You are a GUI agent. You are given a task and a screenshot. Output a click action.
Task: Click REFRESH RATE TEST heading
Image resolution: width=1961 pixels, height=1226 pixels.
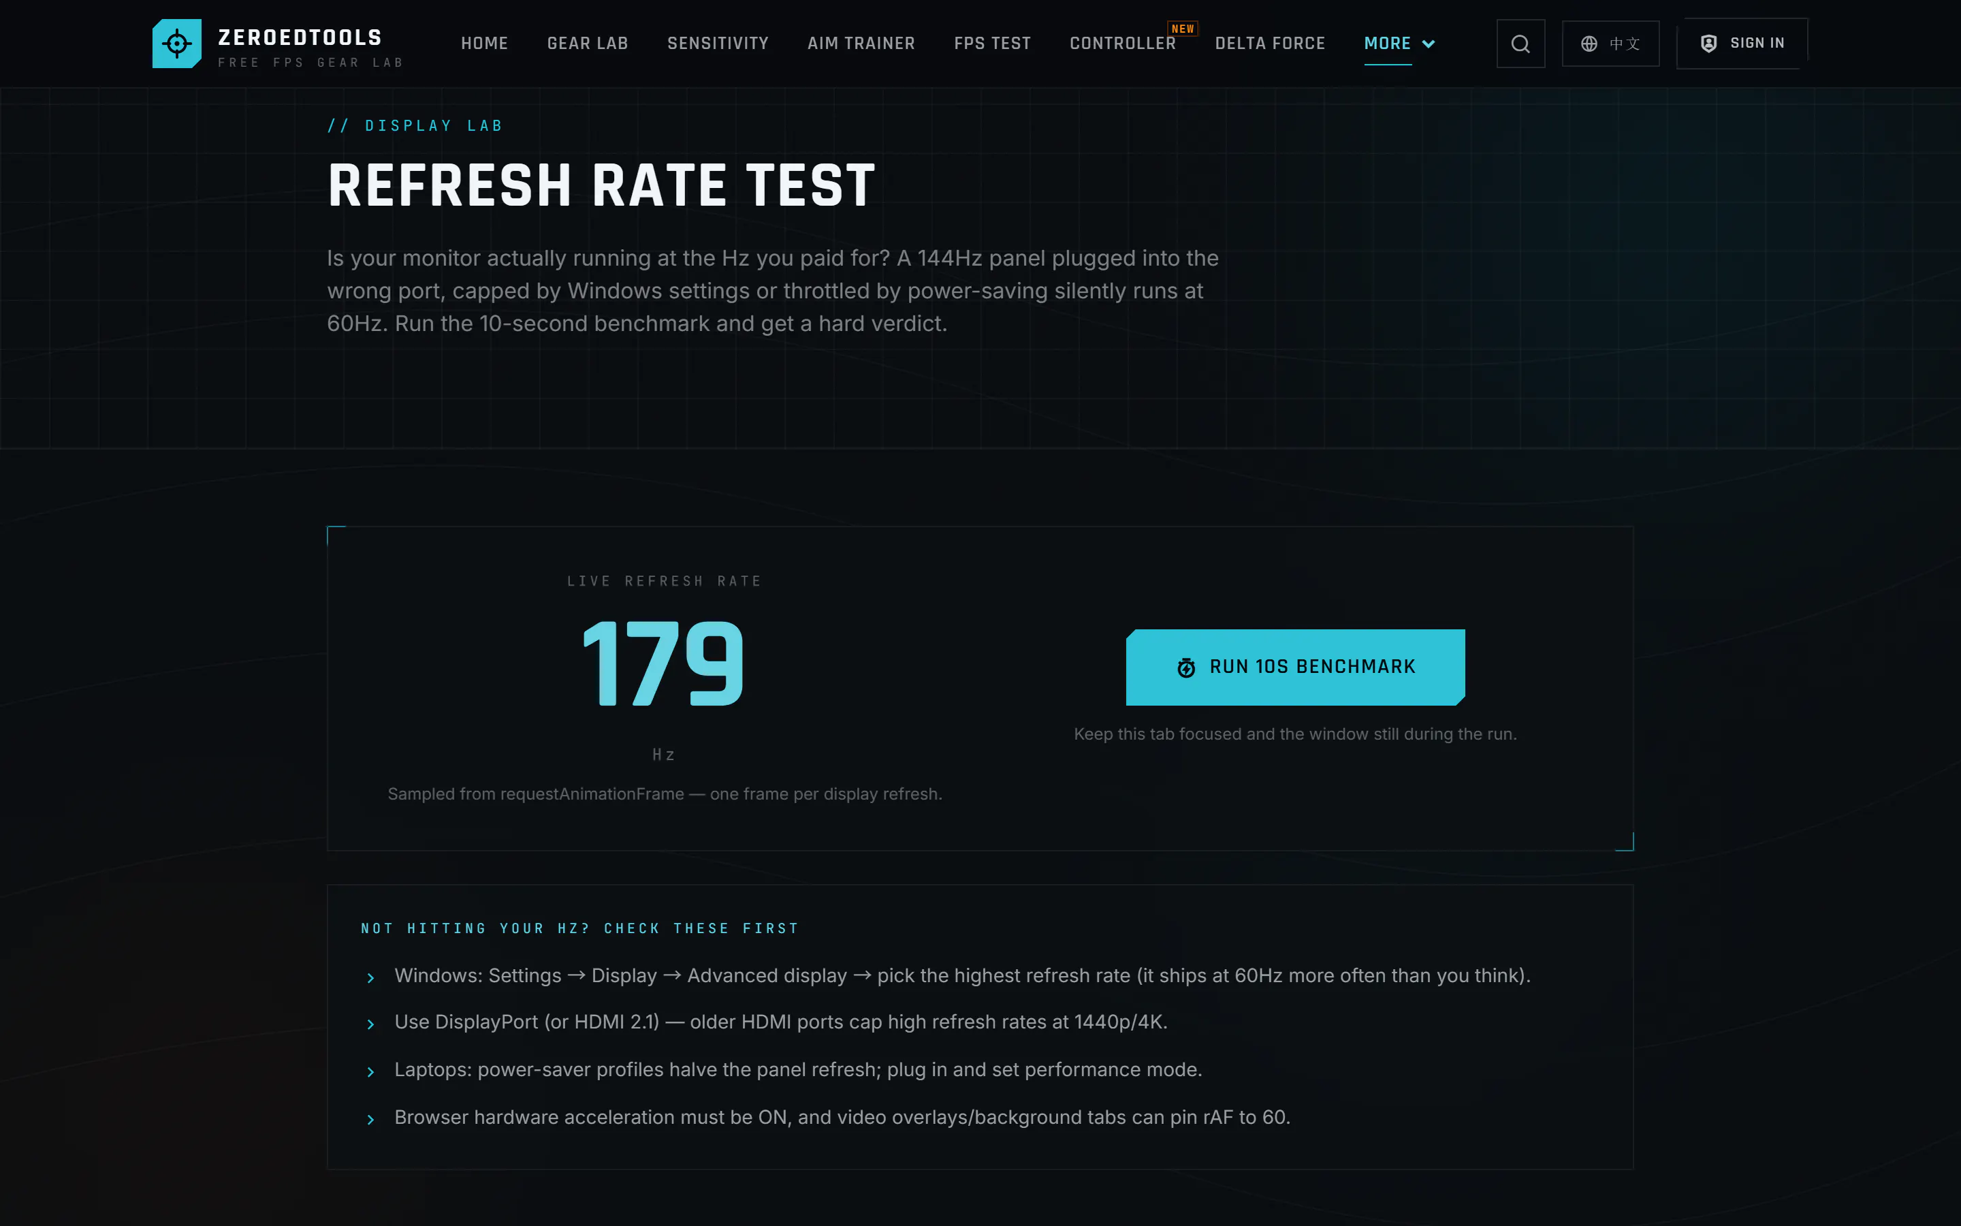pyautogui.click(x=601, y=186)
